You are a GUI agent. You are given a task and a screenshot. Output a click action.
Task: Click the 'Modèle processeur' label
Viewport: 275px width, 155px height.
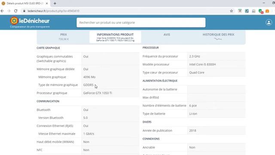click(156, 64)
